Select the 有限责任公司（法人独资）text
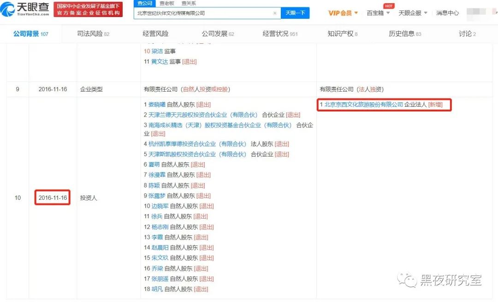 (351, 89)
